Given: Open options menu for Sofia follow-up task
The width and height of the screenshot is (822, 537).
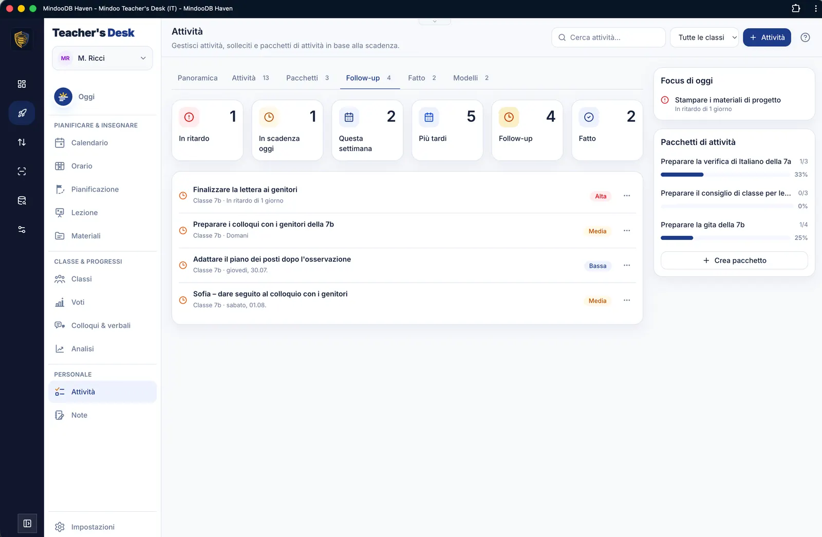Looking at the screenshot, I should coord(627,300).
